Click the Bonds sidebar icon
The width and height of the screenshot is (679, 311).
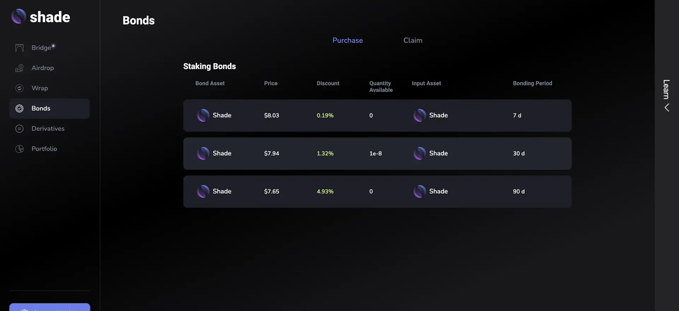[19, 108]
